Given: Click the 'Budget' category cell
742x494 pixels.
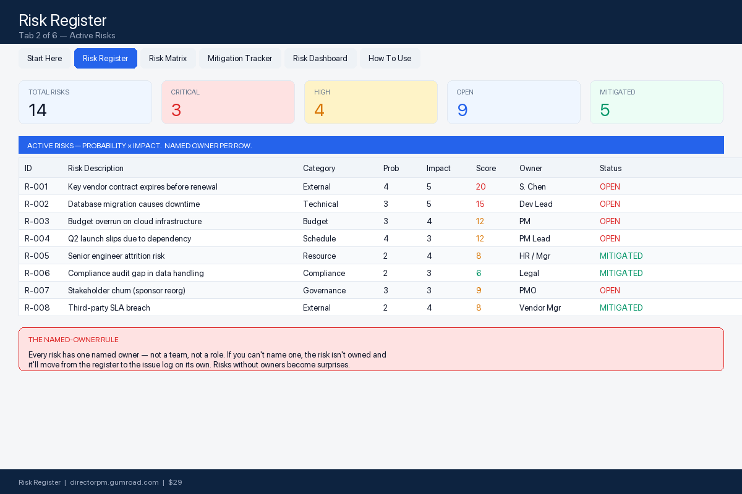Looking at the screenshot, I should tap(315, 221).
